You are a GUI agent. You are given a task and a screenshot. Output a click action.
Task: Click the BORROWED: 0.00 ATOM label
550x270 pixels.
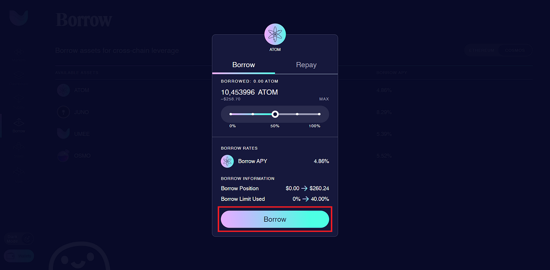pyautogui.click(x=249, y=81)
